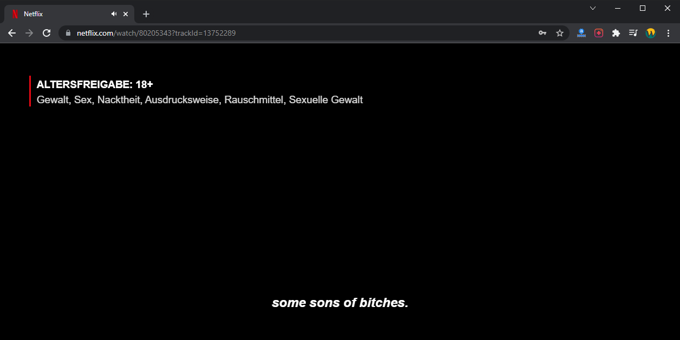Click the subtitle 'some sons of bitches.'
The height and width of the screenshot is (340, 680).
click(340, 303)
